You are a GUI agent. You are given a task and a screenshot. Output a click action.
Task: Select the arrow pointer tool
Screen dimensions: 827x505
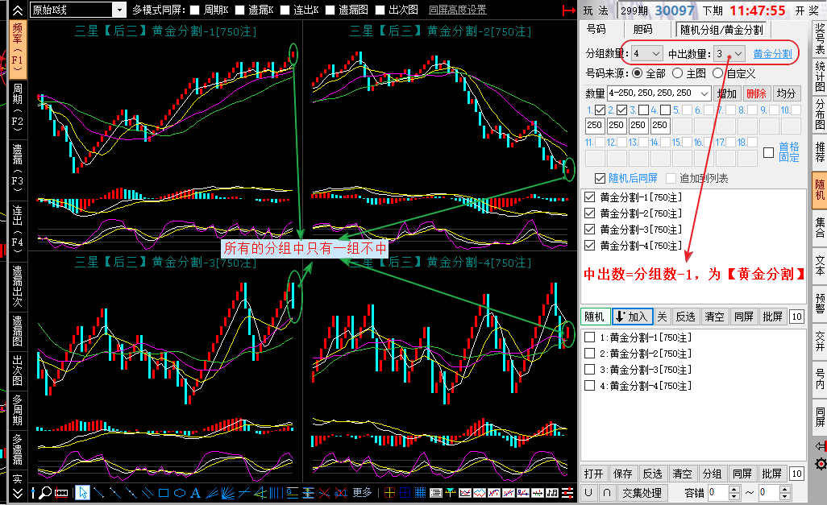[82, 493]
